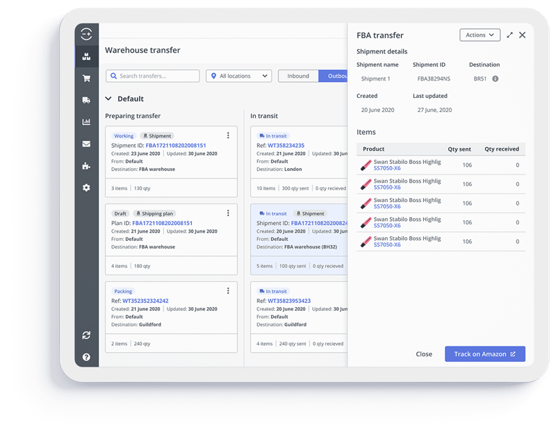Click the 27 June, 2020 last updated value
The height and width of the screenshot is (434, 556).
click(x=434, y=110)
